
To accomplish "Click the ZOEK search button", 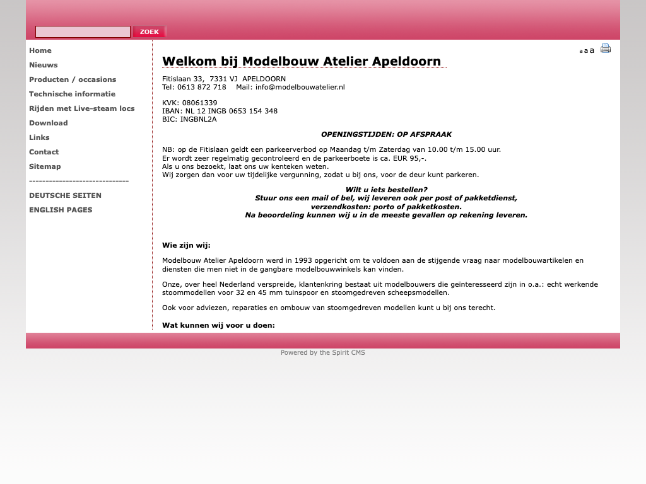I will pos(150,32).
